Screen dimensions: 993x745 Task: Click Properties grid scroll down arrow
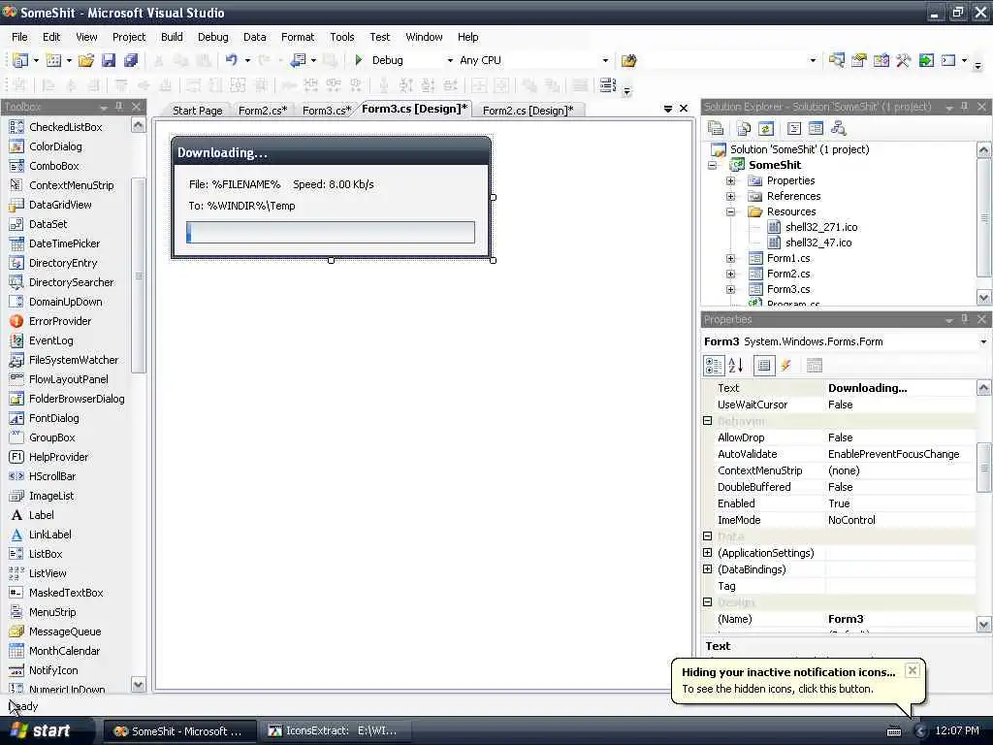point(983,624)
